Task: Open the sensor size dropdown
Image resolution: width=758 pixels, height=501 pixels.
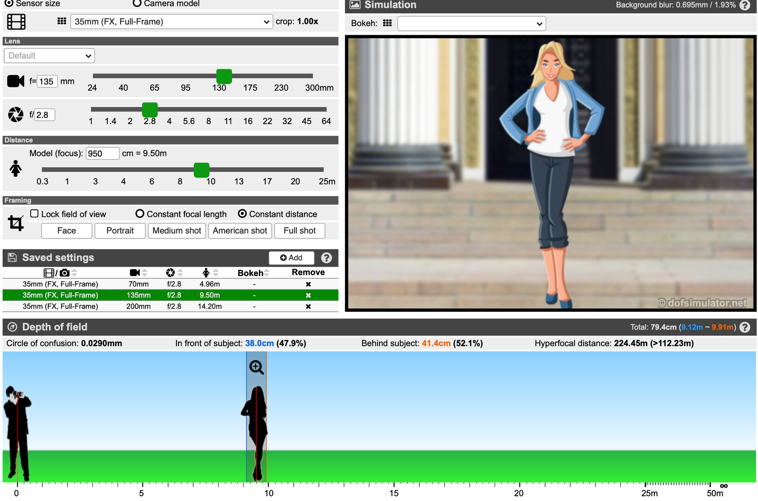Action: (171, 22)
